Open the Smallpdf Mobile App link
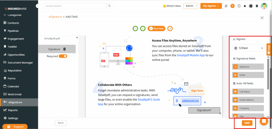The image size is (272, 129). [x=191, y=55]
